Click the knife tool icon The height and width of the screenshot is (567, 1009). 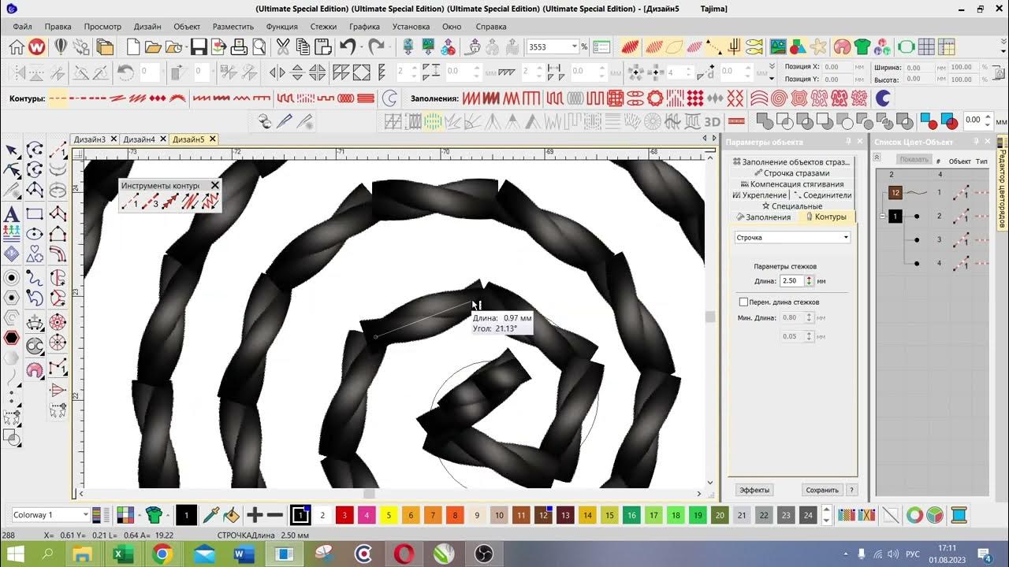coord(284,122)
